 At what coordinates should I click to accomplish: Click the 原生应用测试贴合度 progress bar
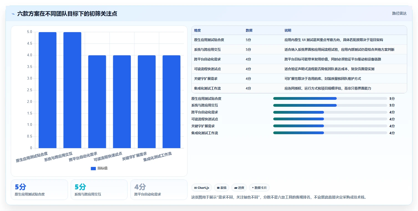pyautogui.click(x=330, y=98)
